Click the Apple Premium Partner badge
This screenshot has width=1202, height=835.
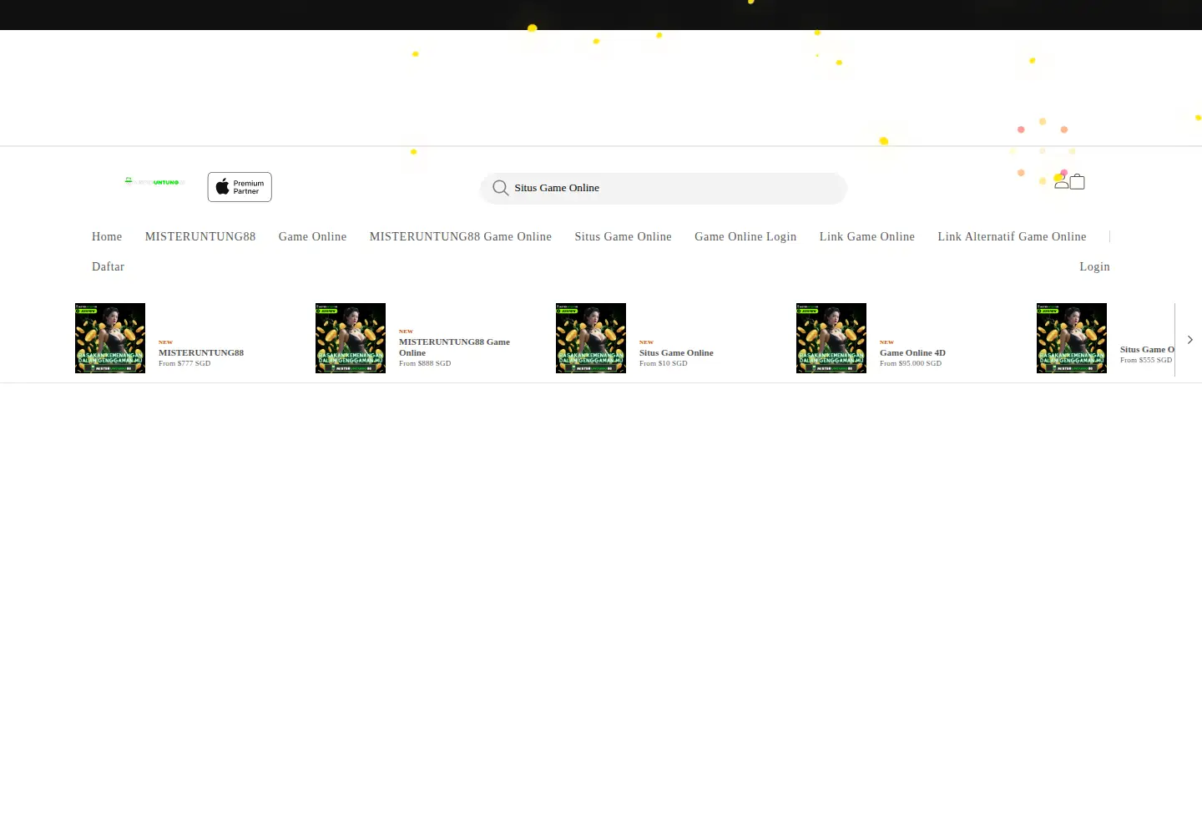tap(240, 187)
